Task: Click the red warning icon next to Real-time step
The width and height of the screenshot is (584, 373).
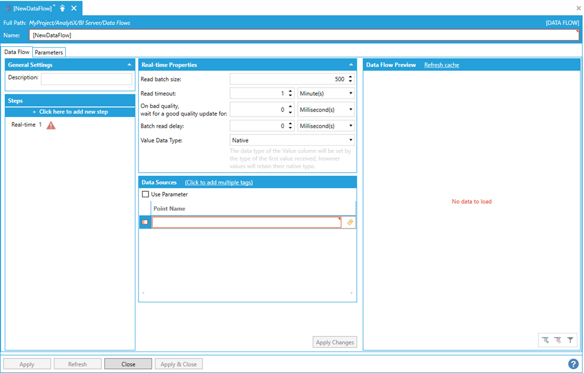Action: coord(51,125)
